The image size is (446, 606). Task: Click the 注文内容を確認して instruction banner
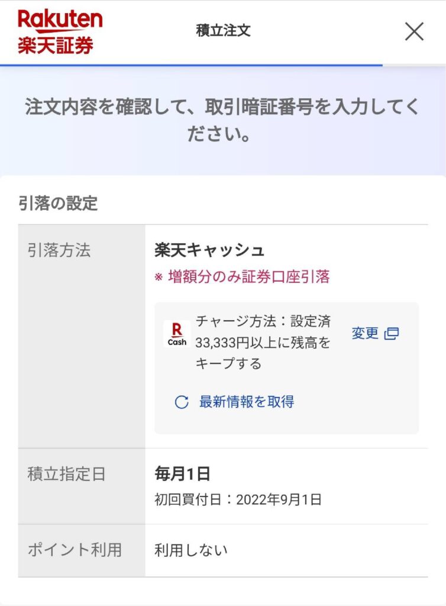[x=223, y=120]
